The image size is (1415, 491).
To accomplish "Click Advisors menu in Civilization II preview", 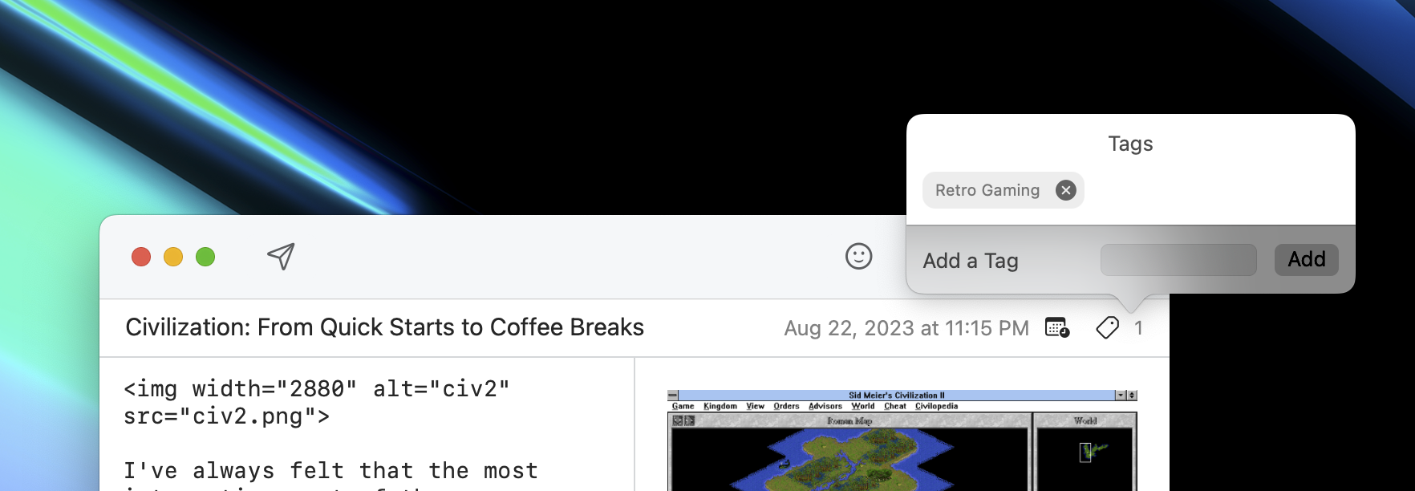I will [825, 406].
